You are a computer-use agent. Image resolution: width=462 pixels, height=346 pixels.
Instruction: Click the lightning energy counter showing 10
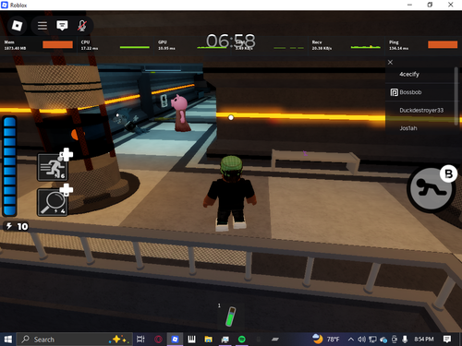pos(16,226)
